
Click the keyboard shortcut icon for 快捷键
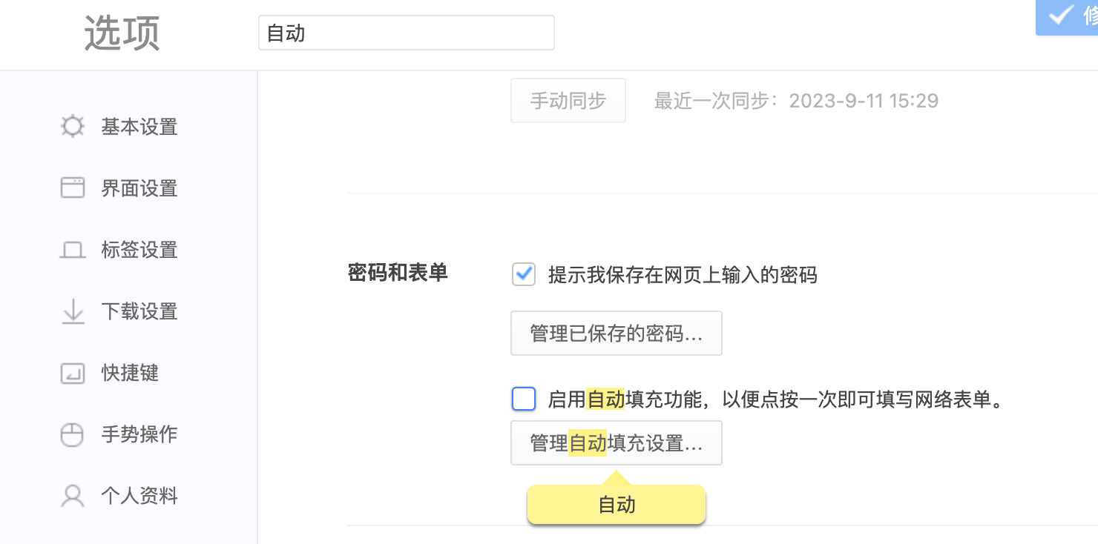pos(72,373)
